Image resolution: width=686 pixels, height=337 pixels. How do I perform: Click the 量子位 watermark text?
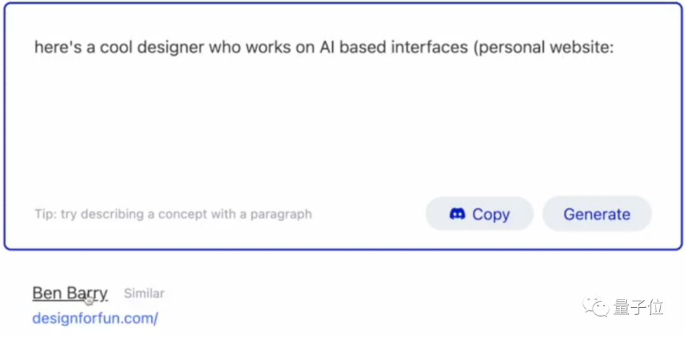638,308
